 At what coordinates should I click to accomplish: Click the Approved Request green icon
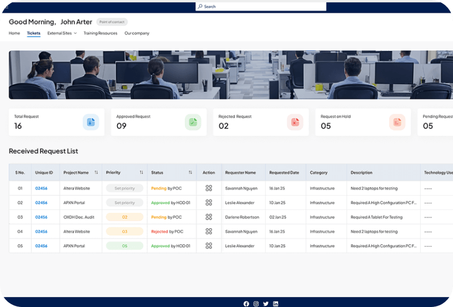[193, 122]
